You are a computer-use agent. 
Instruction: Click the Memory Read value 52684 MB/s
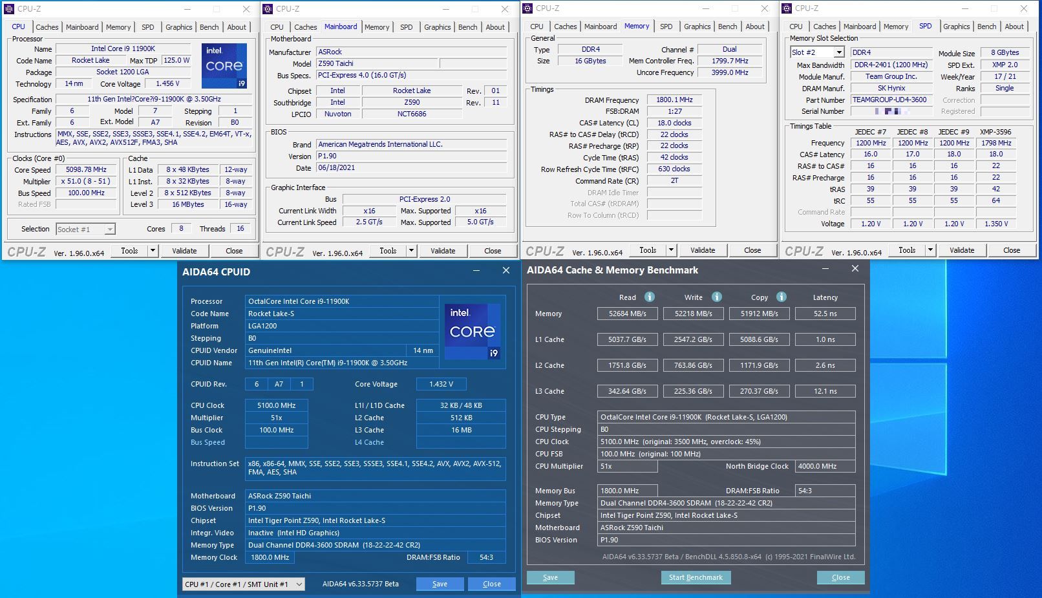tap(627, 314)
